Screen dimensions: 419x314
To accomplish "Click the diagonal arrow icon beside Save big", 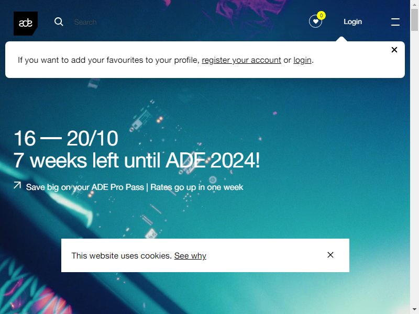I will click(17, 185).
